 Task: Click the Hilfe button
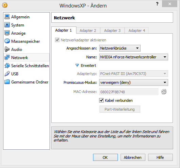[160, 157]
